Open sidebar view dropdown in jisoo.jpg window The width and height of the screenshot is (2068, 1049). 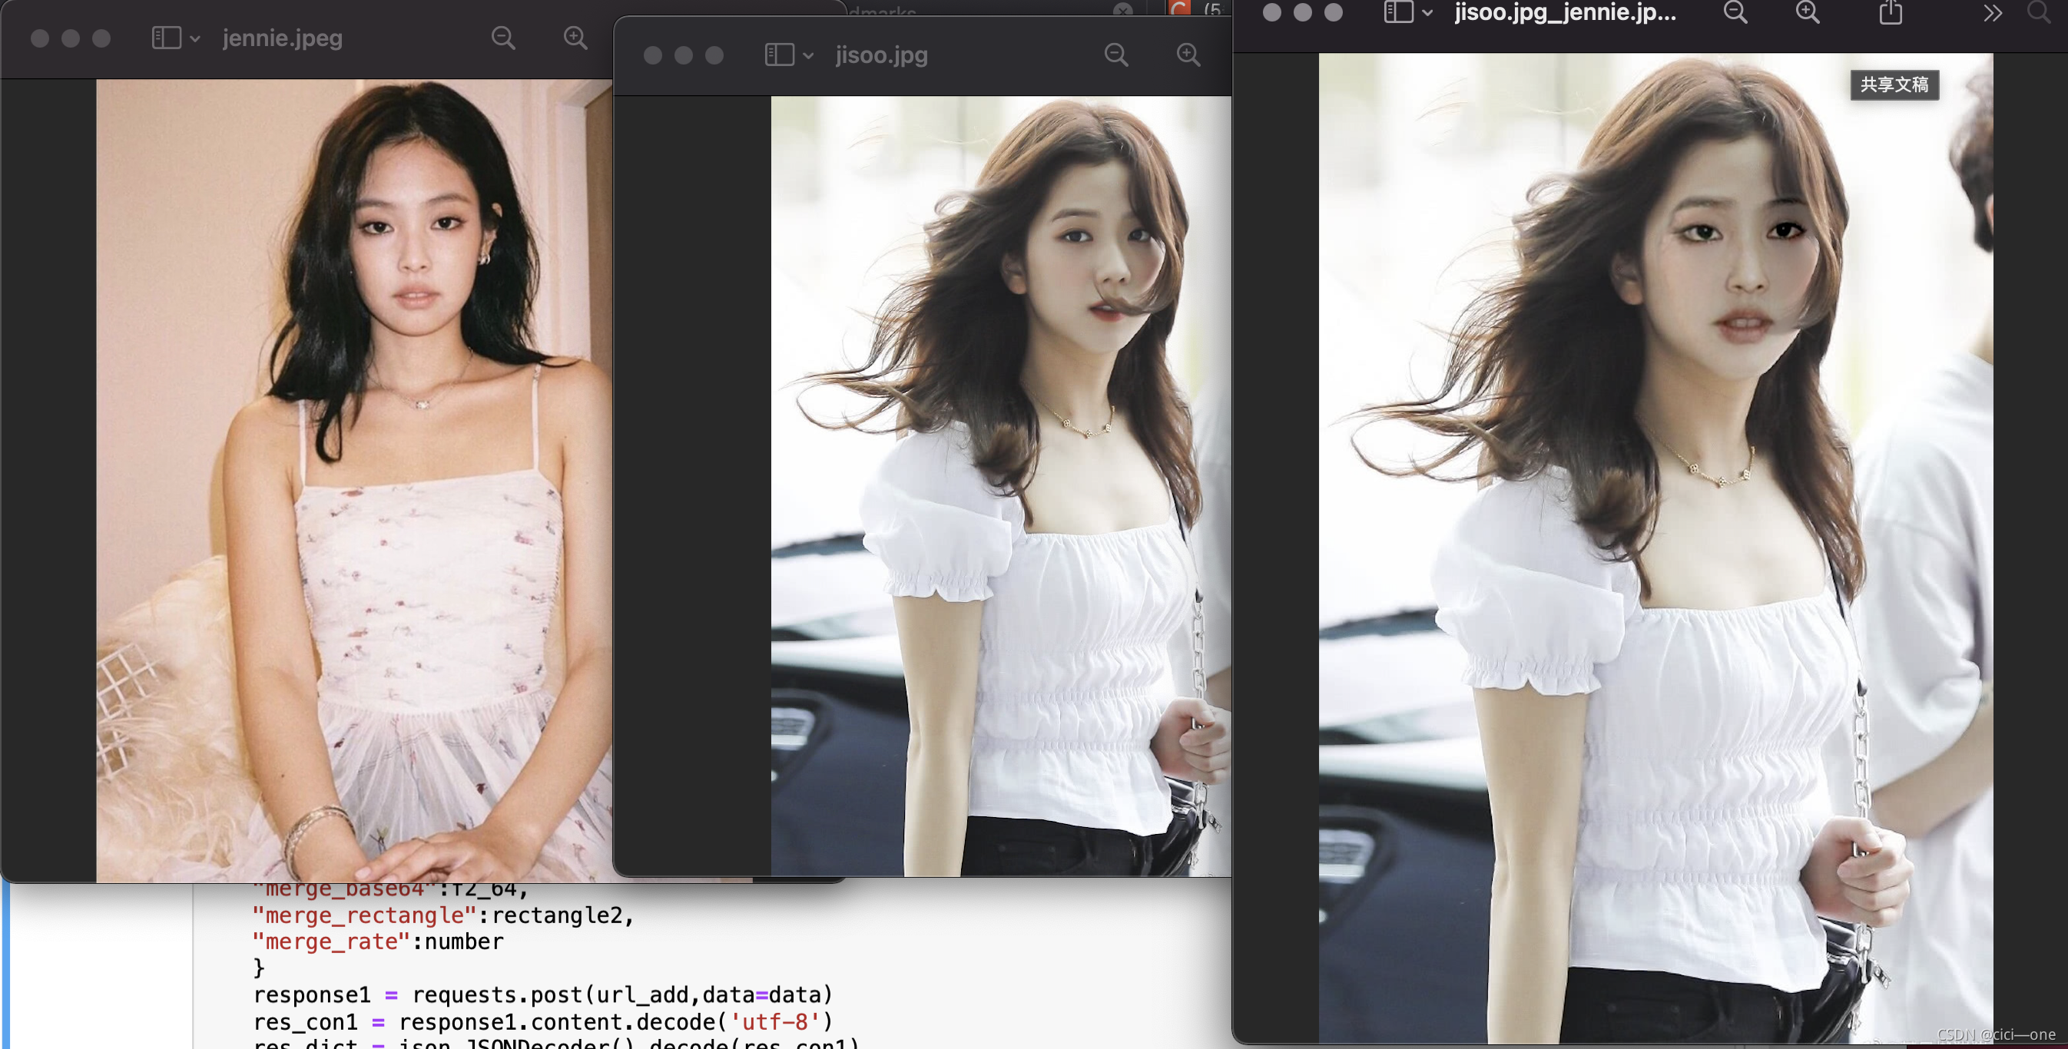pos(808,55)
